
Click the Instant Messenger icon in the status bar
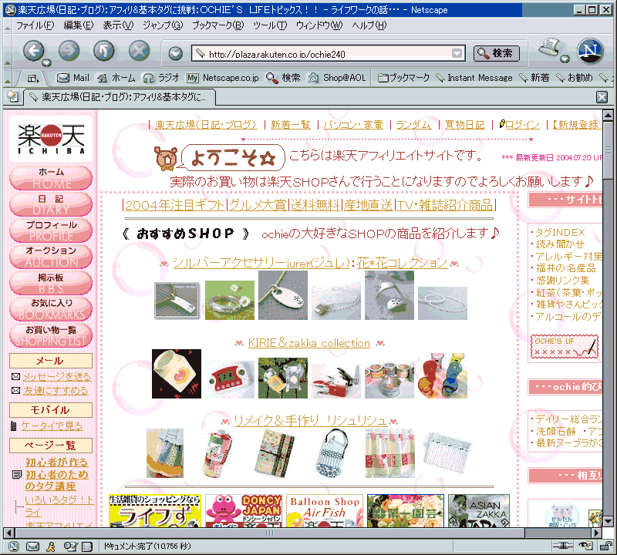coord(51,547)
